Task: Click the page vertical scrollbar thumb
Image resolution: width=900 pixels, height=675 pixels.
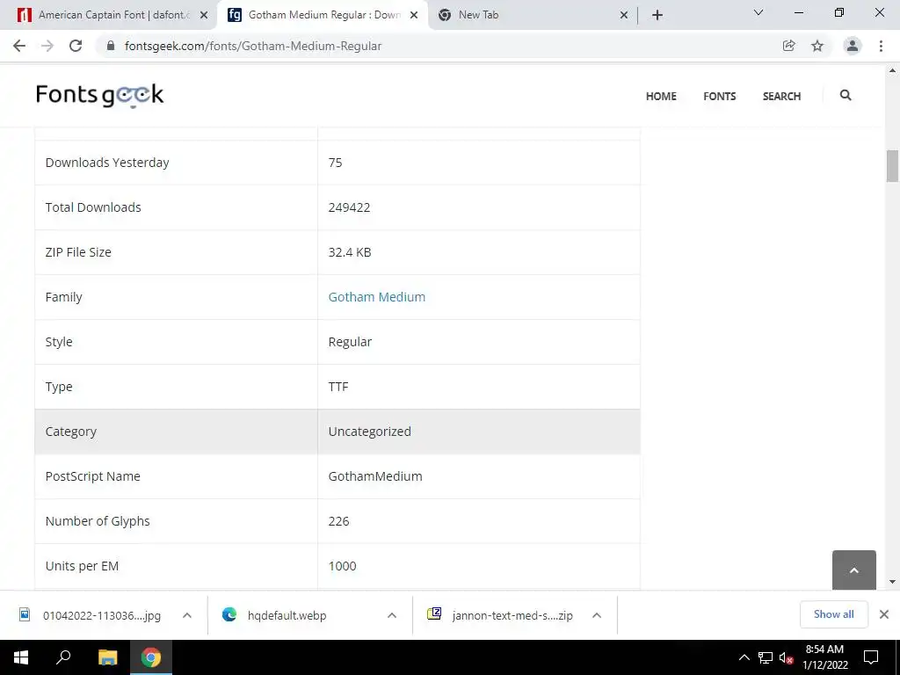Action: coord(893,166)
